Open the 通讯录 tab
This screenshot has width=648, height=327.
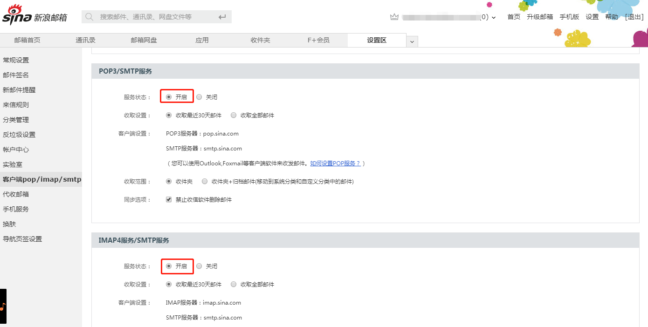coord(86,40)
